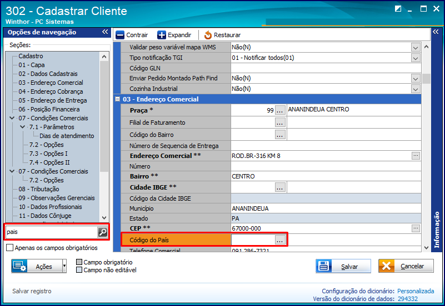This screenshot has width=445, height=306.
Task: Open the Cidade IBGE lookup button
Action: tap(280, 187)
